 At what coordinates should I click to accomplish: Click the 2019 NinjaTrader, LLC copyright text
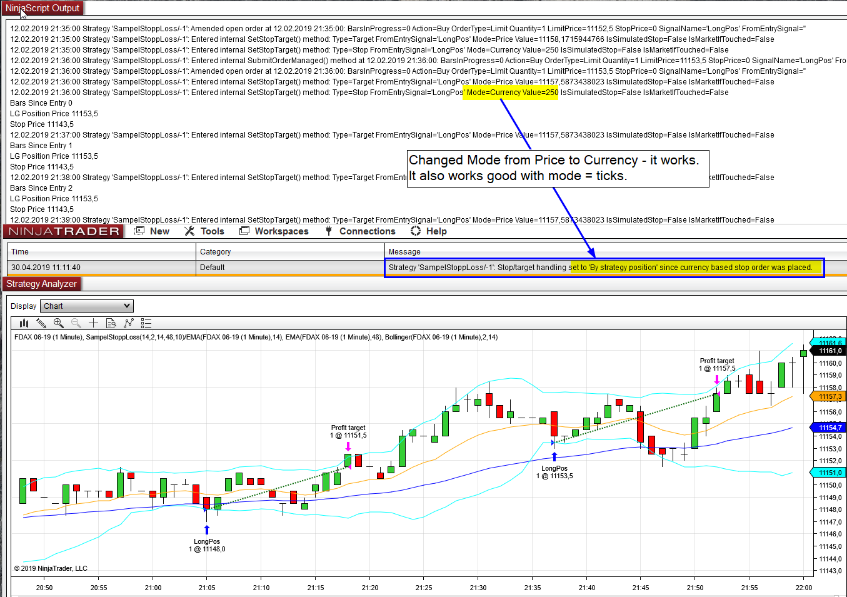point(51,568)
